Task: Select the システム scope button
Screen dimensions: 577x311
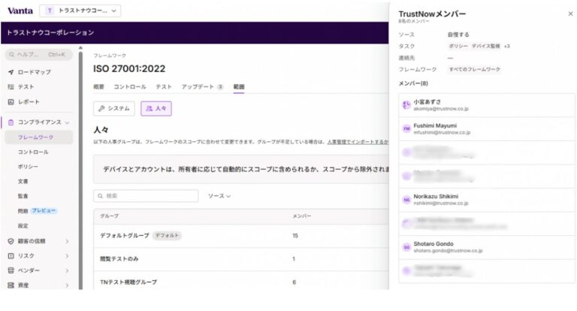Action: pos(114,109)
